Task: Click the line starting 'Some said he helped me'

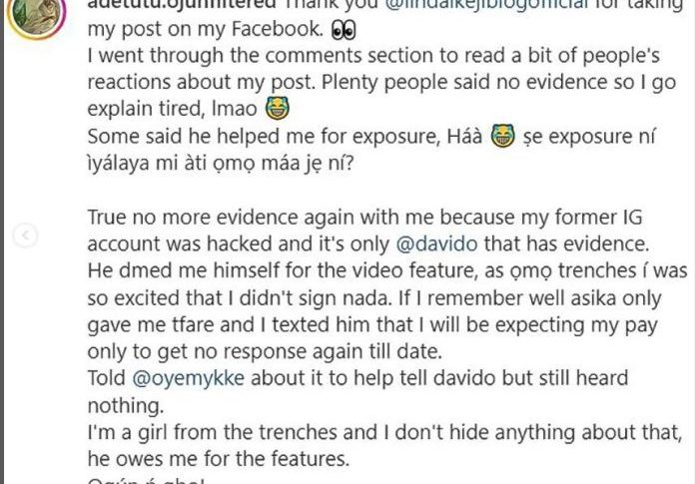Action: point(371,137)
